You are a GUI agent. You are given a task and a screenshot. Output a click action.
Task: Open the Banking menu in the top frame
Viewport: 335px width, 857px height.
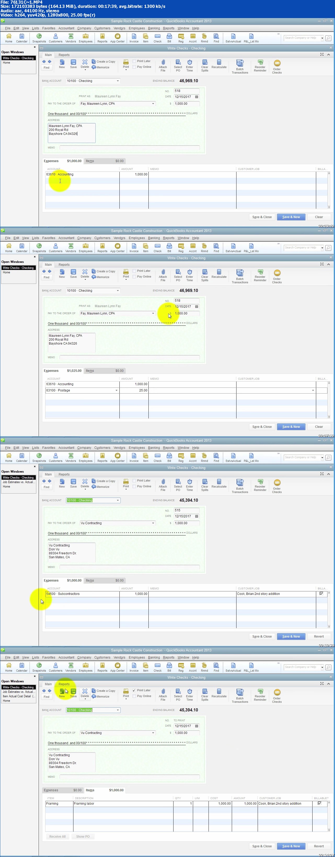[154, 28]
